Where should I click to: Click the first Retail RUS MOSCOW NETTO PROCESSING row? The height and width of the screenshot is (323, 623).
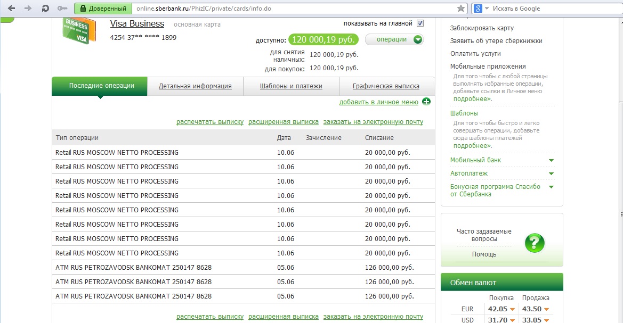click(243, 152)
